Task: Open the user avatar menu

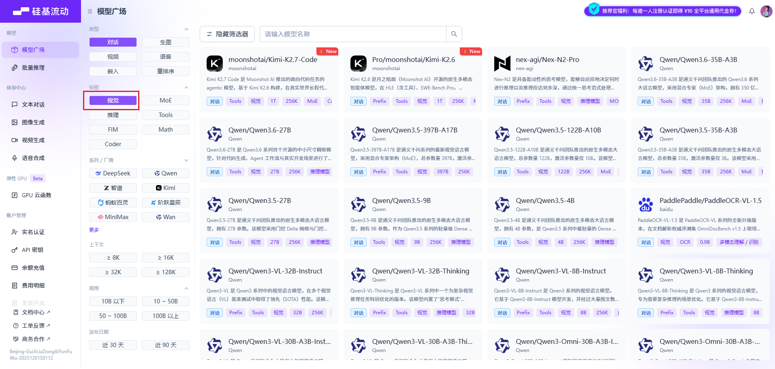Action: click(x=766, y=11)
